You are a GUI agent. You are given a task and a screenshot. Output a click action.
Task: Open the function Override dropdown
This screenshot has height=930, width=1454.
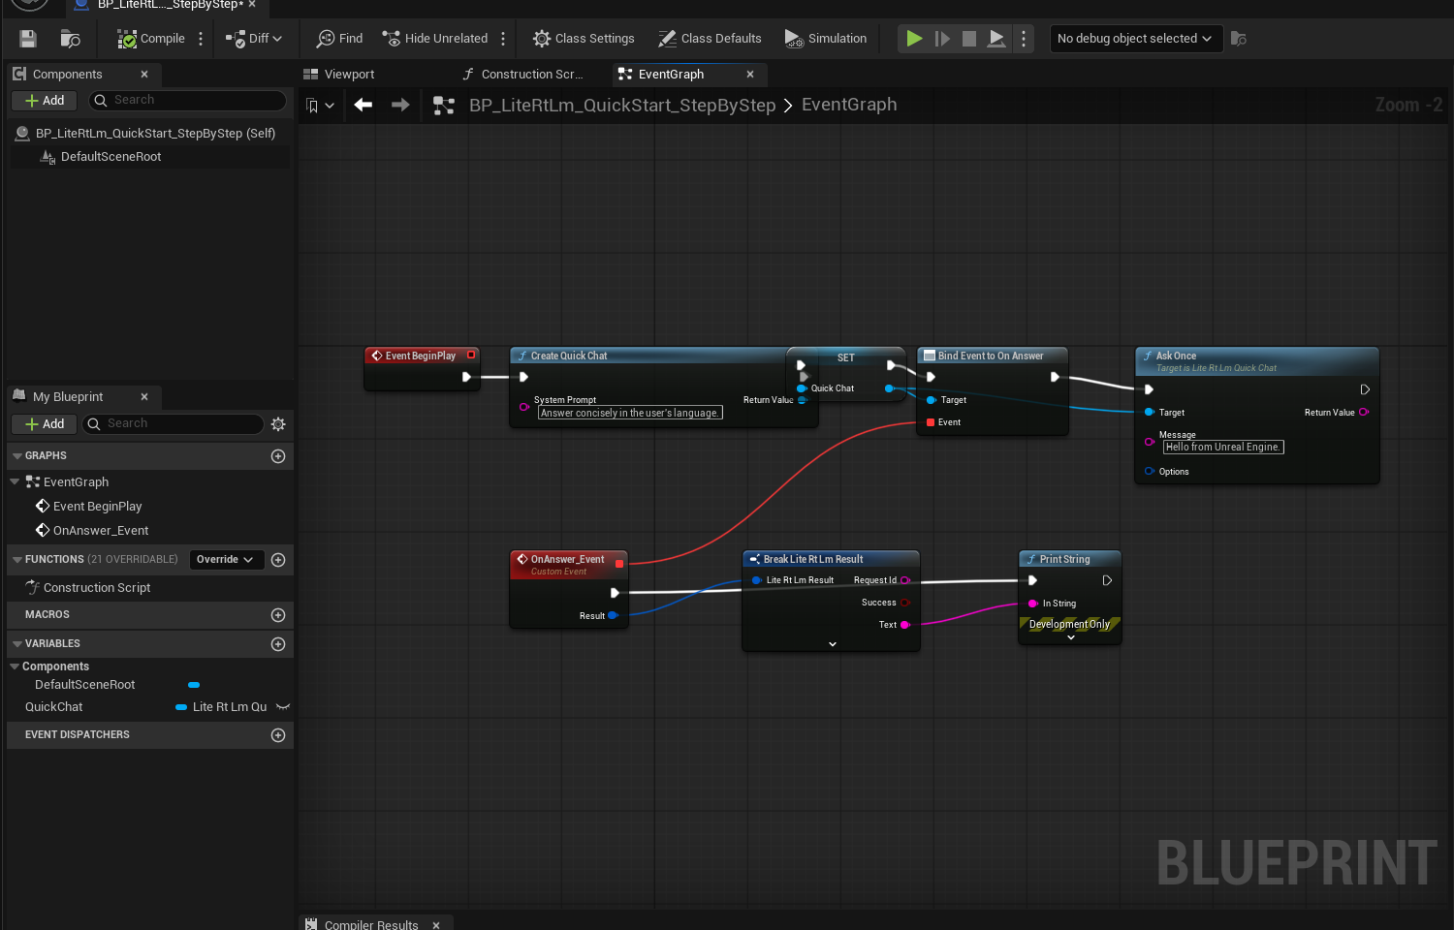[x=225, y=560]
